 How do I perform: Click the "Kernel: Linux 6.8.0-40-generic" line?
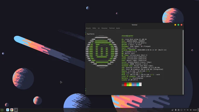(x=134, y=43)
